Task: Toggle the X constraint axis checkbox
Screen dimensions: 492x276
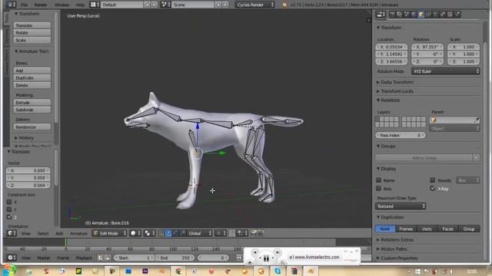Action: click(x=9, y=202)
